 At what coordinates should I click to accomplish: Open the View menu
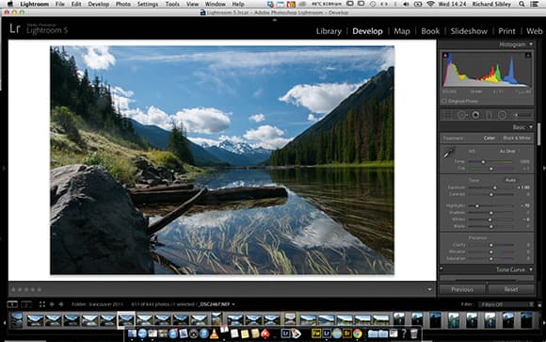pos(192,4)
